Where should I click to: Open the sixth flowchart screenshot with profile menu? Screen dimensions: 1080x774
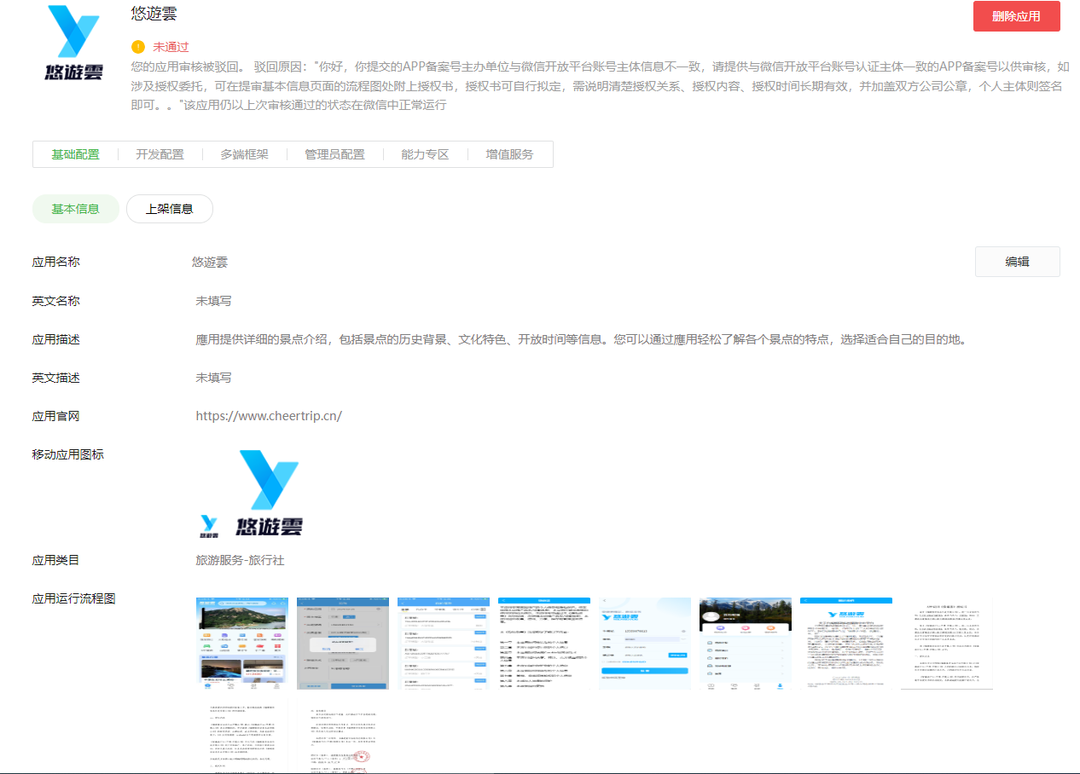point(746,644)
